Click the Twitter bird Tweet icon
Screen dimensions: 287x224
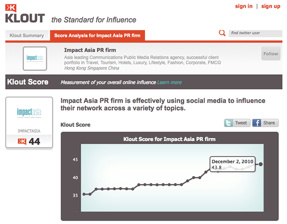coord(229,123)
